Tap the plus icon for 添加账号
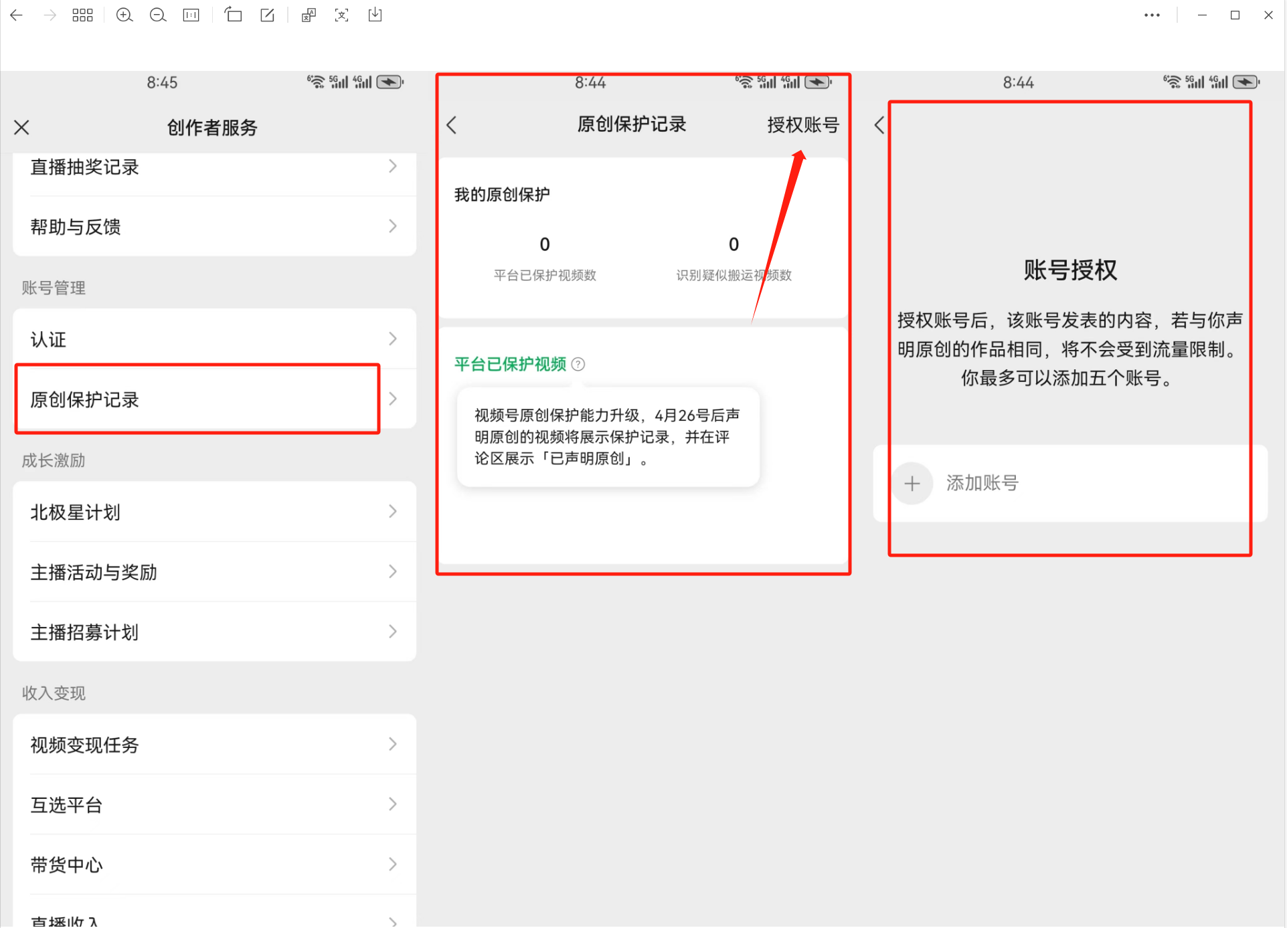Image resolution: width=1287 pixels, height=928 pixels. coord(912,483)
